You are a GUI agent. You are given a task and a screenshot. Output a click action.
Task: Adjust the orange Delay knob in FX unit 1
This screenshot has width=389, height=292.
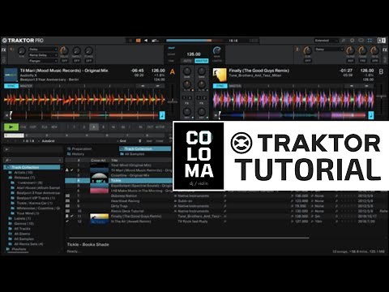(x=64, y=50)
